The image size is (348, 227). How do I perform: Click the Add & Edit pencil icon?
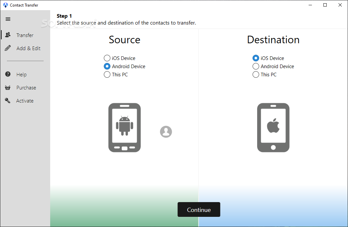(8, 48)
